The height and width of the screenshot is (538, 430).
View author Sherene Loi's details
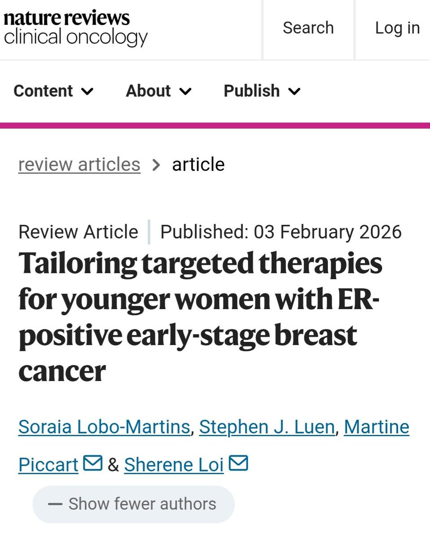click(174, 465)
